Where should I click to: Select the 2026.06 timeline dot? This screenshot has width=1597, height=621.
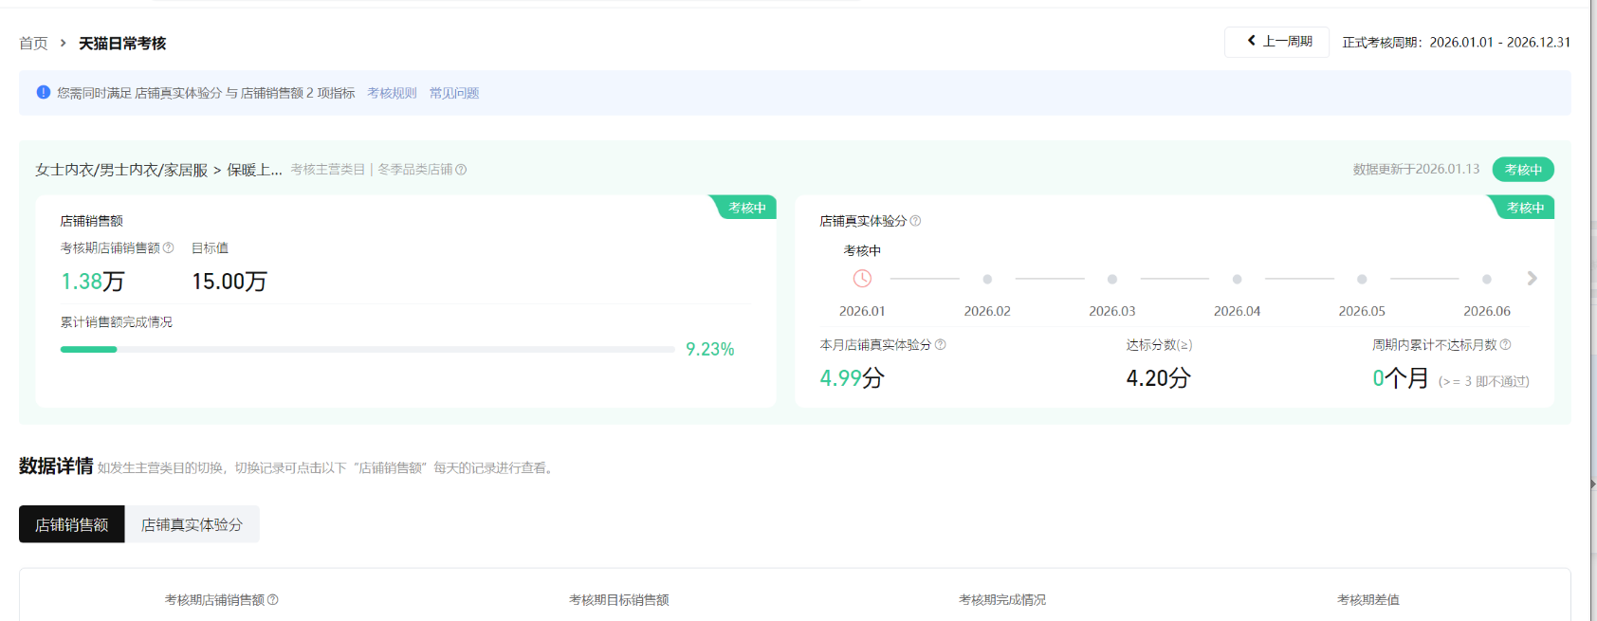(x=1486, y=280)
